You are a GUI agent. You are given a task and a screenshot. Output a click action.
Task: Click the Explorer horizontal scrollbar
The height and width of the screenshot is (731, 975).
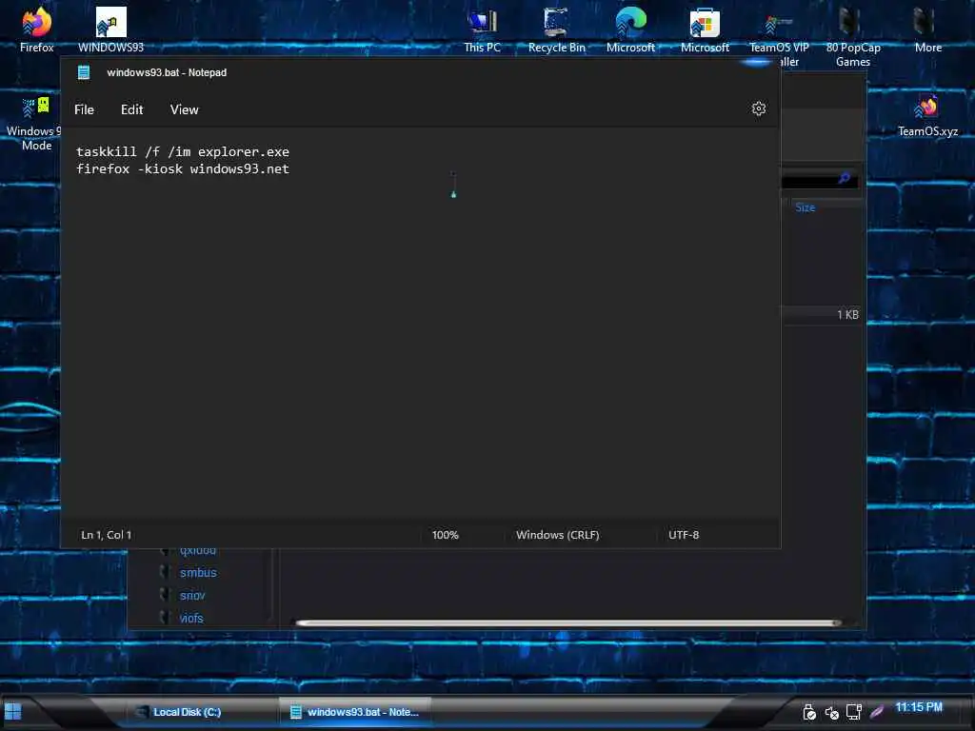pos(568,622)
